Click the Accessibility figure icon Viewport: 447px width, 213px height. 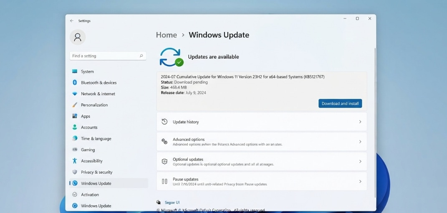coord(75,161)
